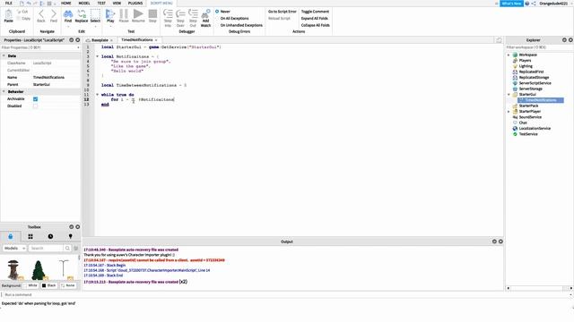Viewport: 574px width, 322px height.
Task: Click the Resume test button
Action: pos(138,16)
